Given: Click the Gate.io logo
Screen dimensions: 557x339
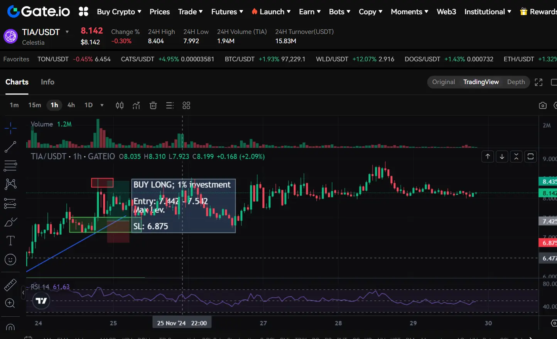Looking at the screenshot, I should point(39,12).
